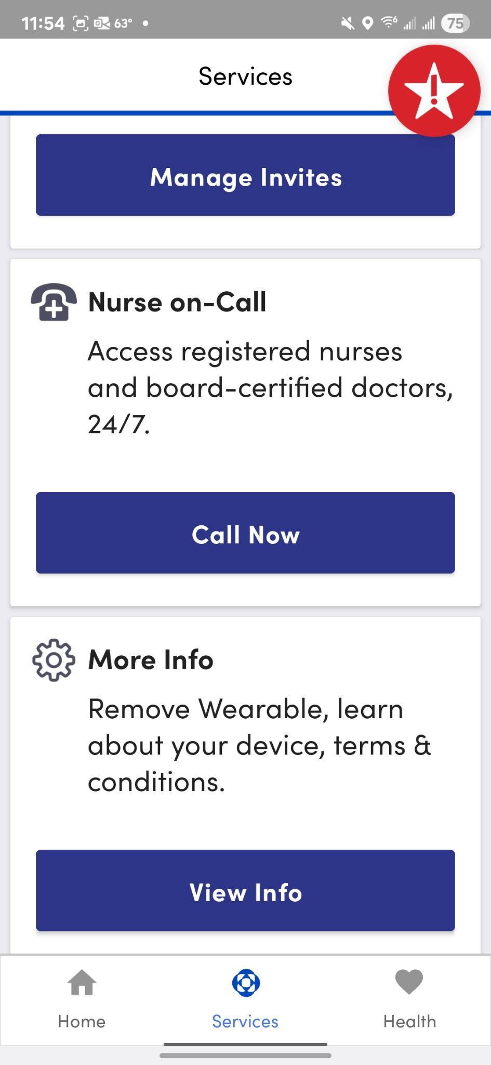Tap the Services page title
Screen dimensions: 491x1065
(x=245, y=76)
